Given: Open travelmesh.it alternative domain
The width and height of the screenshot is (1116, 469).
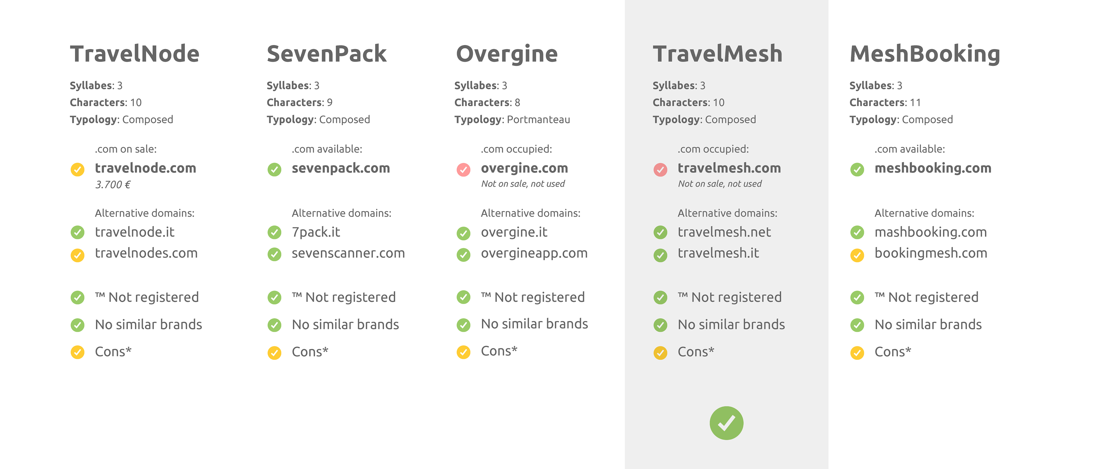Looking at the screenshot, I should 718,253.
